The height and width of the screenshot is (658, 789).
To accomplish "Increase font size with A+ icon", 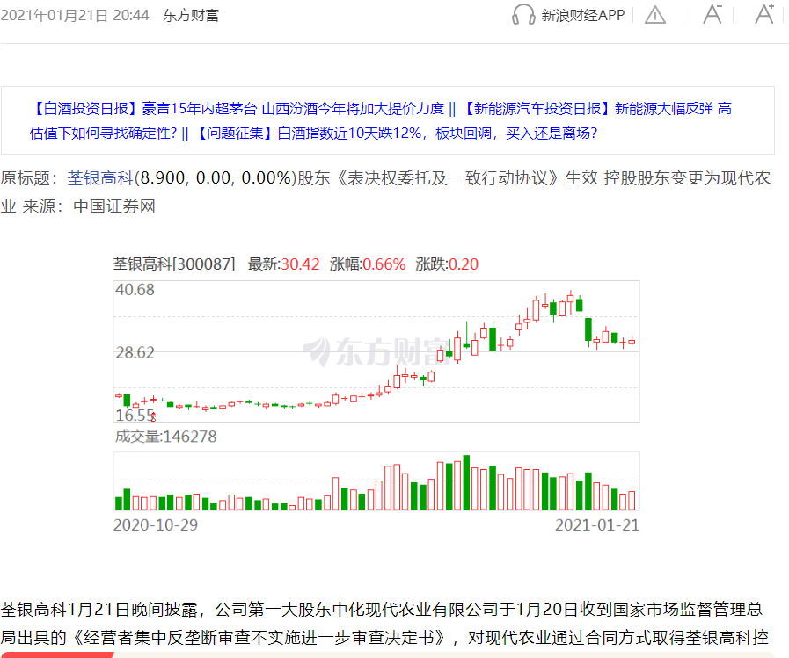I will tap(764, 14).
